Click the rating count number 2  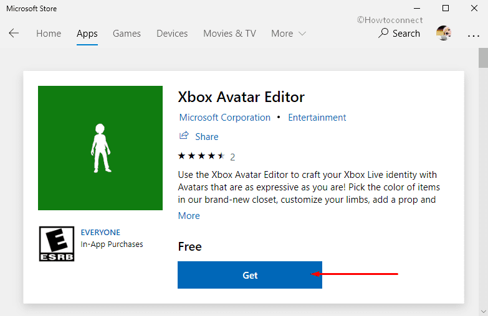(x=232, y=157)
